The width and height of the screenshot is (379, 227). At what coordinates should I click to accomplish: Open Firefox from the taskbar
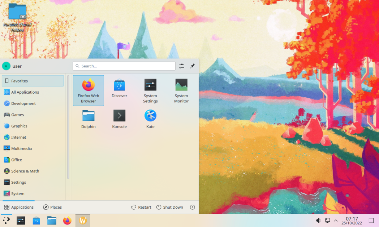click(67, 220)
